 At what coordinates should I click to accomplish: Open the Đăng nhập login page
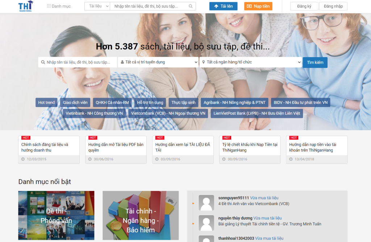click(333, 6)
